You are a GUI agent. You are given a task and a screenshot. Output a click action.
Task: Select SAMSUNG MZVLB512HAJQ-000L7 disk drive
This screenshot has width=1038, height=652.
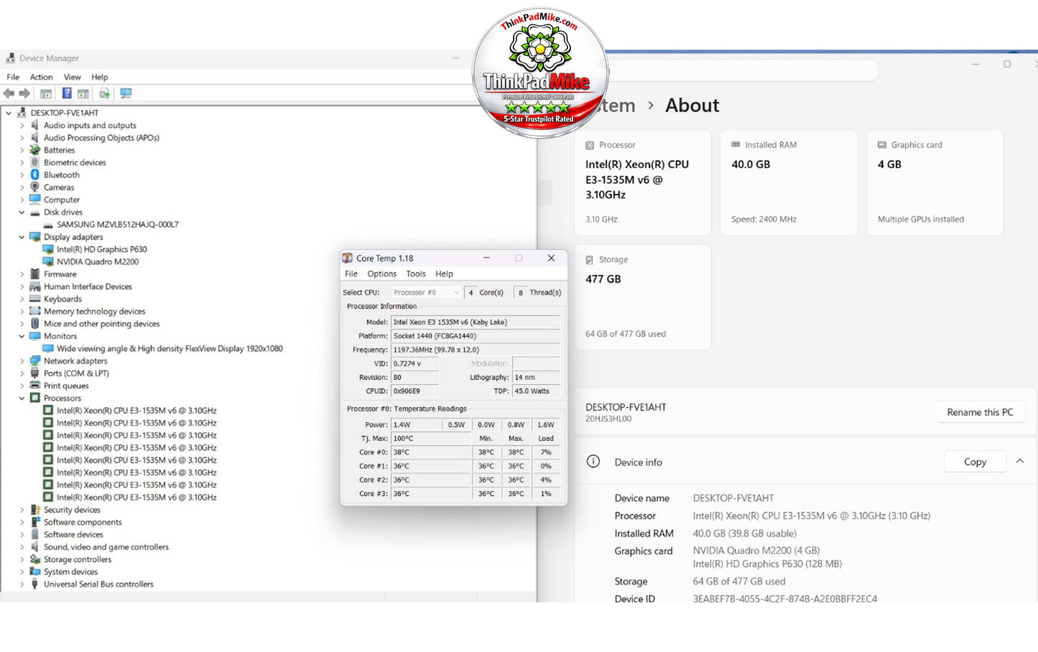point(118,225)
